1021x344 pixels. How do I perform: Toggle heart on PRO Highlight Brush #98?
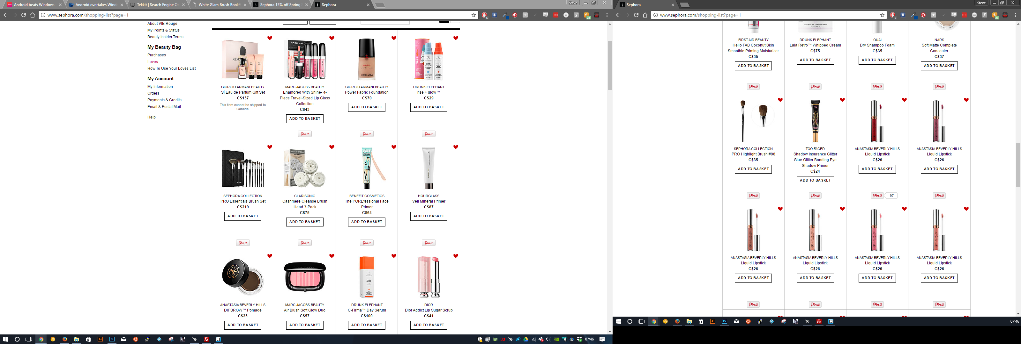pos(780,100)
